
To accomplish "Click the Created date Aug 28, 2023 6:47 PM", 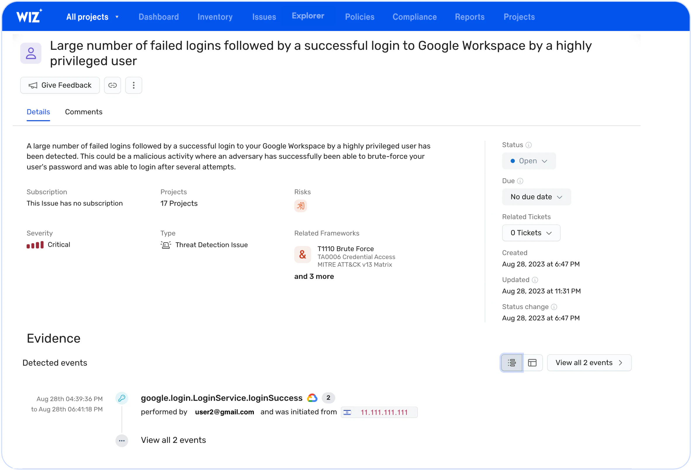I will pos(541,264).
